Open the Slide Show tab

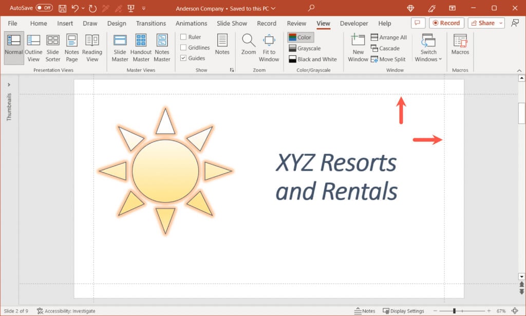232,24
